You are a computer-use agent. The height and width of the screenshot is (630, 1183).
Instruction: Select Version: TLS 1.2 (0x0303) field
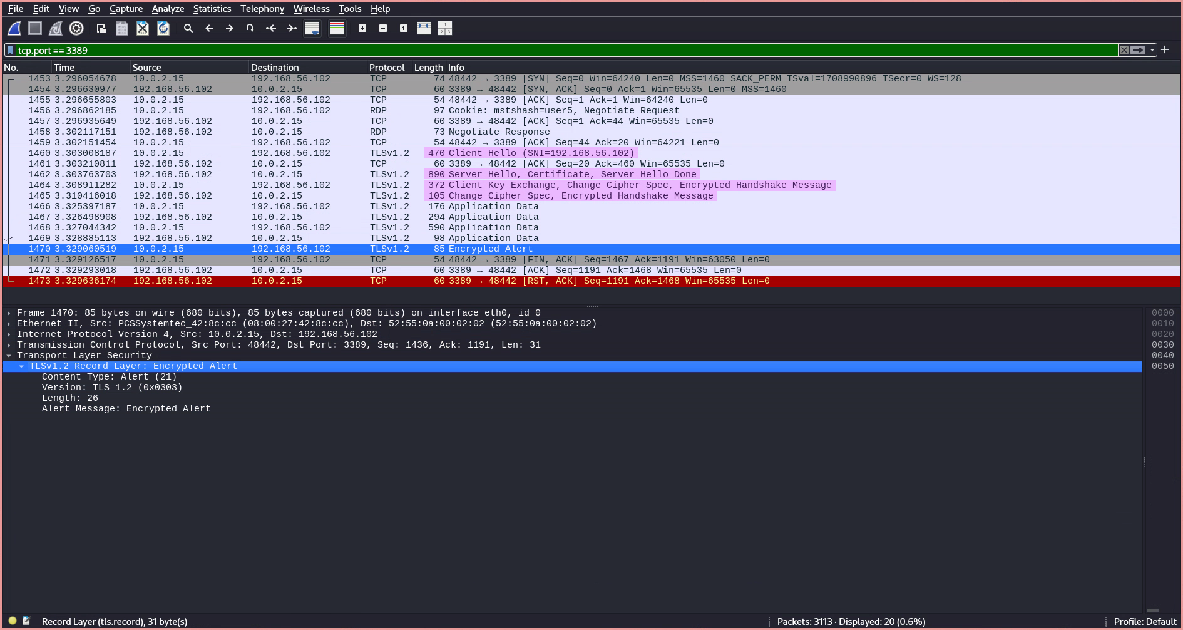[x=112, y=387]
